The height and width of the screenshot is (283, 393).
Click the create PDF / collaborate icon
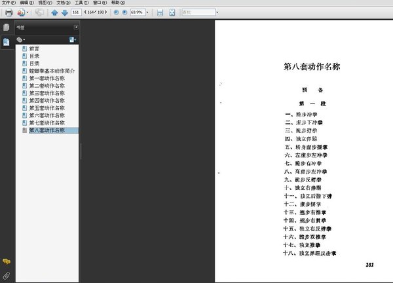21,12
